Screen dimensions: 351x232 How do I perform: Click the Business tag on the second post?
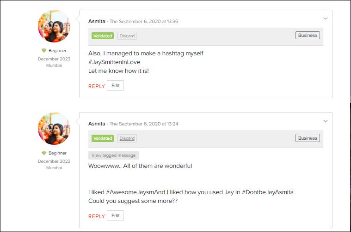coord(308,138)
